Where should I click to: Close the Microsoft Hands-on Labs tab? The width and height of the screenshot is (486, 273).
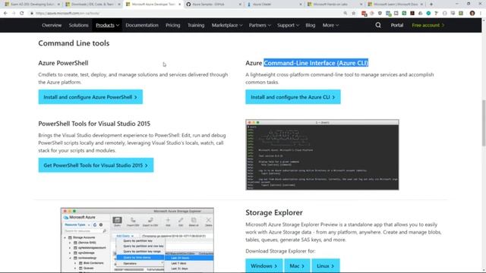[361, 5]
